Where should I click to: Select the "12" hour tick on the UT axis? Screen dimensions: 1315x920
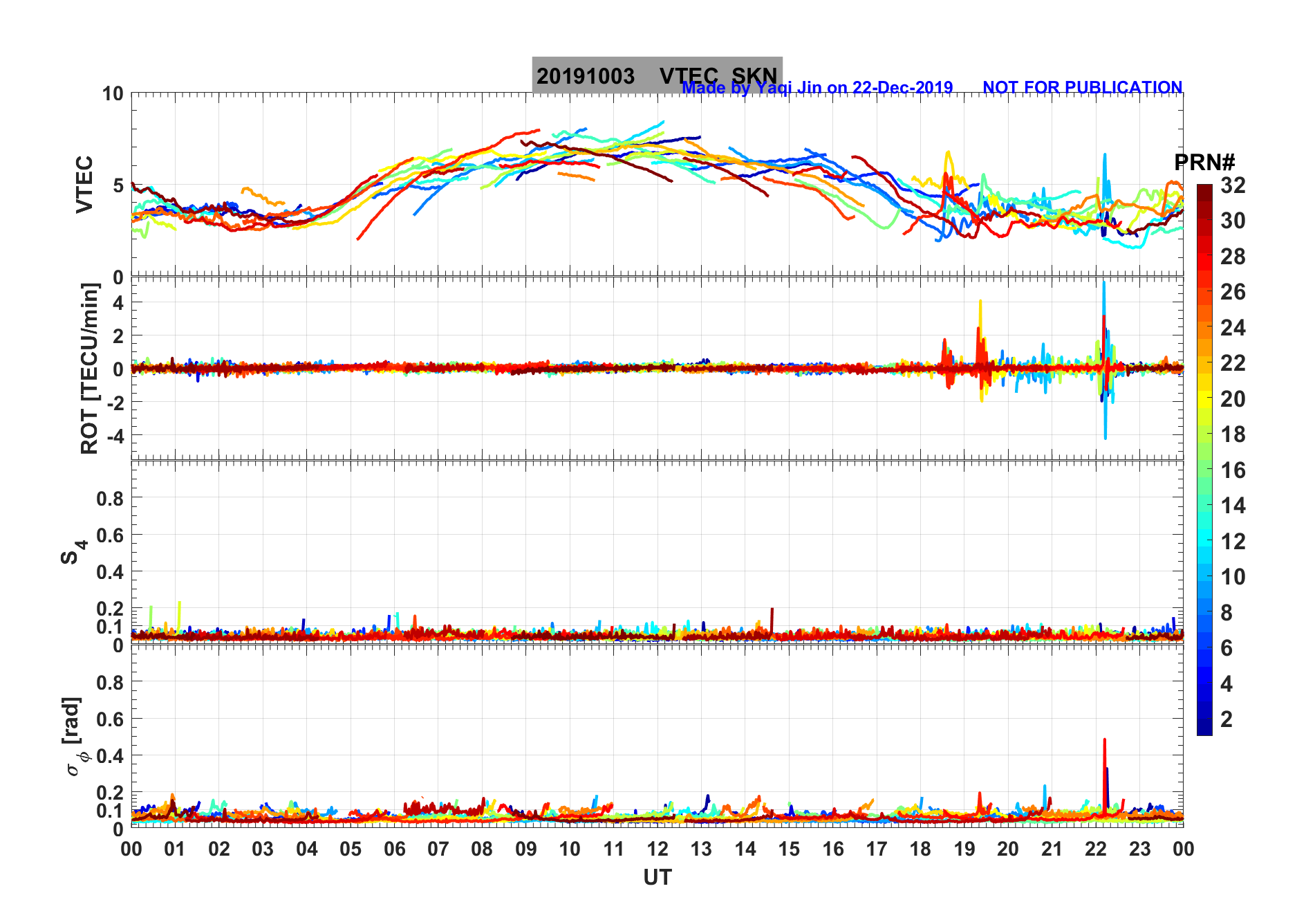657,849
